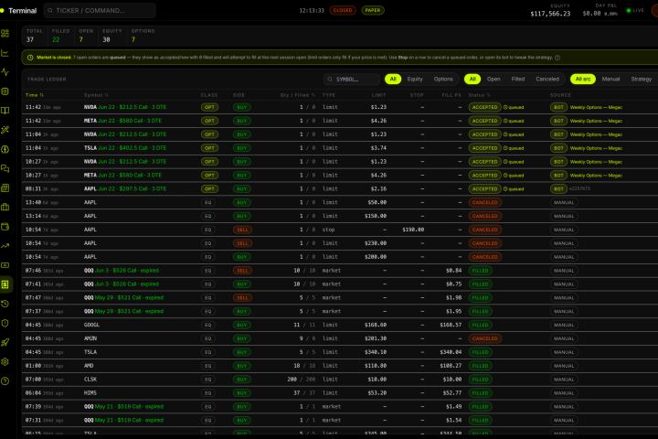Click the CLOSED market status badge

(x=343, y=10)
